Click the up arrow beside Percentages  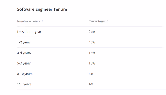point(107,21)
